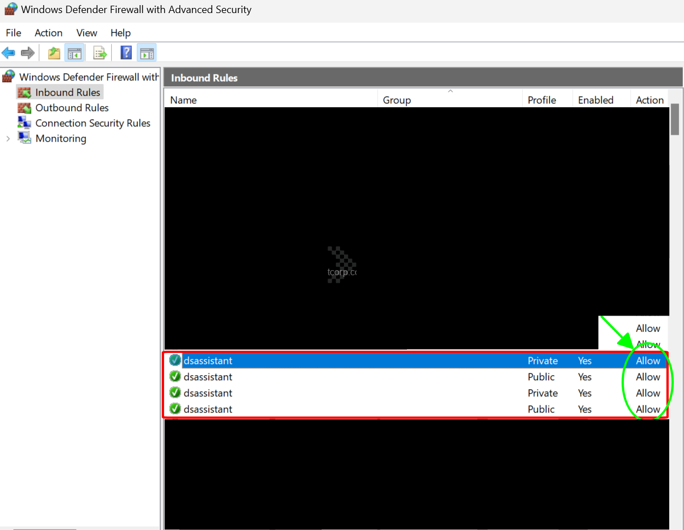Click the green check icon of the last dsassistant rule
This screenshot has height=530, width=684.
(x=175, y=409)
